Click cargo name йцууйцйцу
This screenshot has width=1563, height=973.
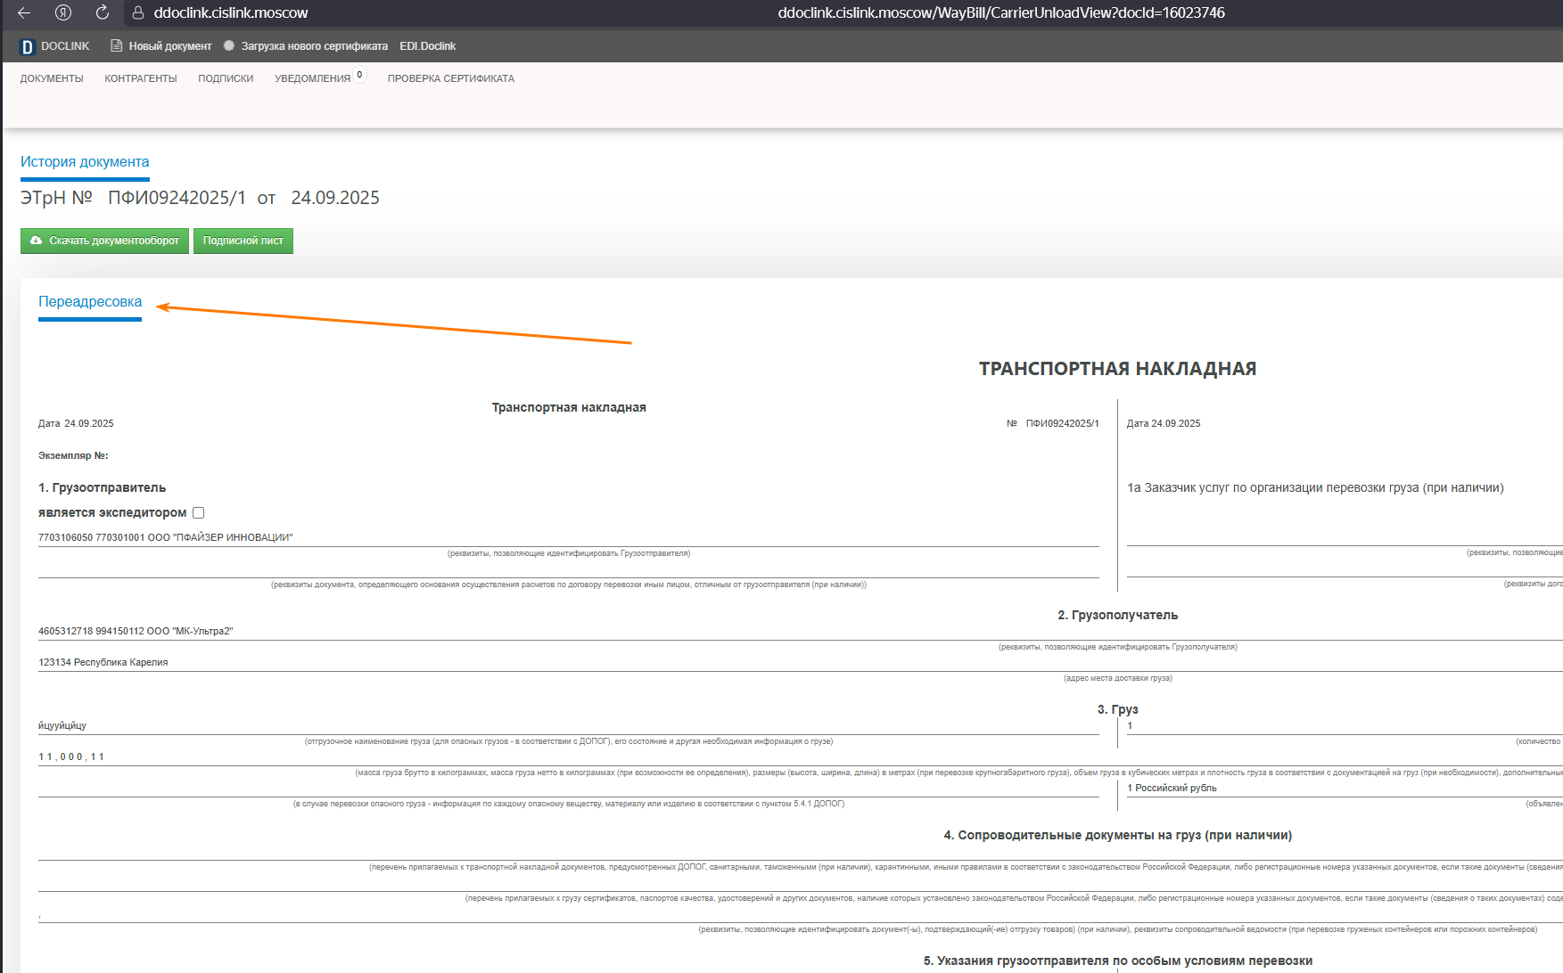point(62,725)
